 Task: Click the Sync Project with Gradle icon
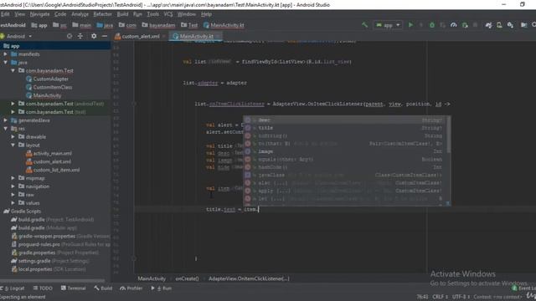pyautogui.click(x=488, y=25)
